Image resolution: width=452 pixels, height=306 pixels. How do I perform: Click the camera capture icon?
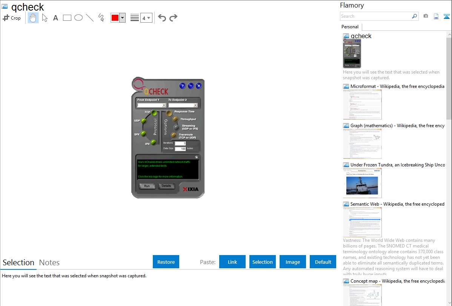[426, 16]
